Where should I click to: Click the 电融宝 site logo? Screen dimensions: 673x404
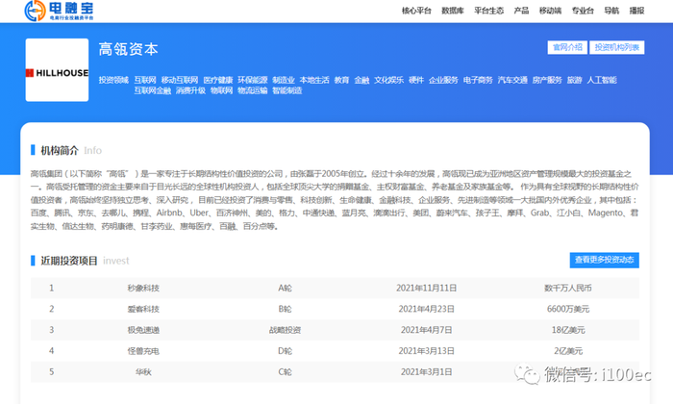(59, 11)
